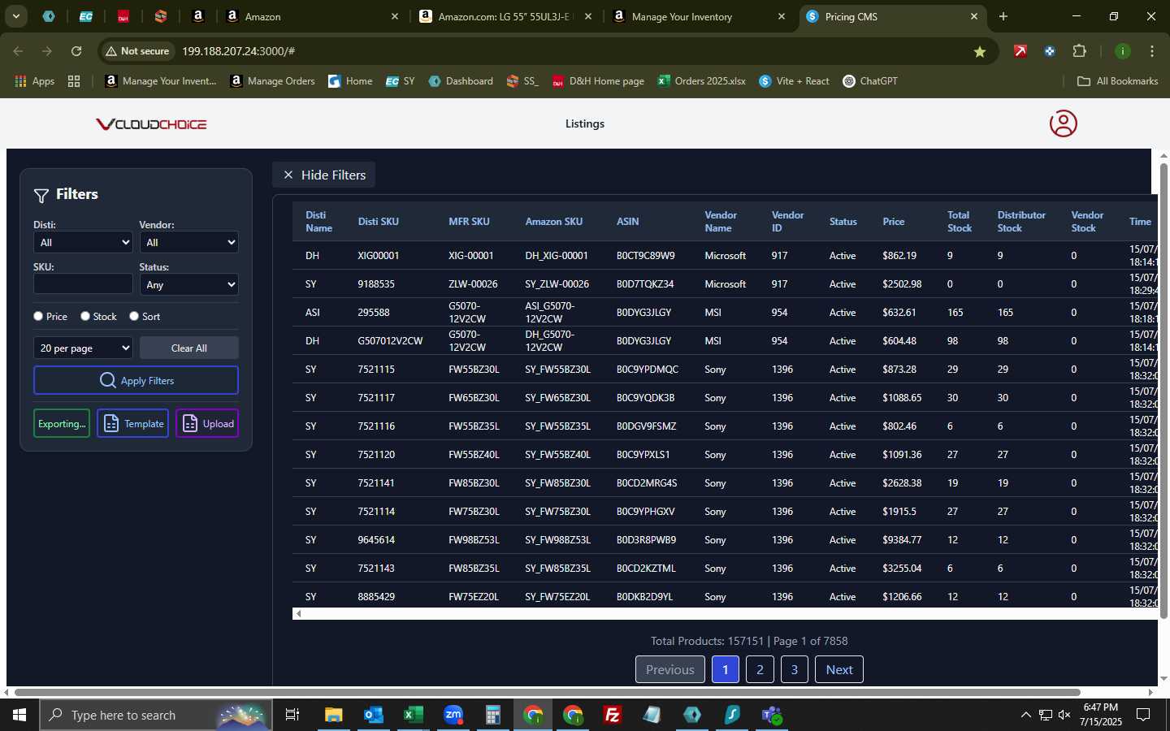
Task: Click the CloudChoice logo
Action: click(151, 124)
